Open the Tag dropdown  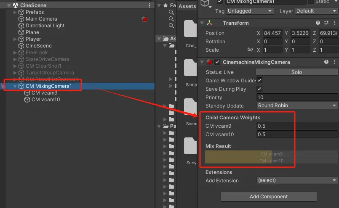[x=250, y=11]
